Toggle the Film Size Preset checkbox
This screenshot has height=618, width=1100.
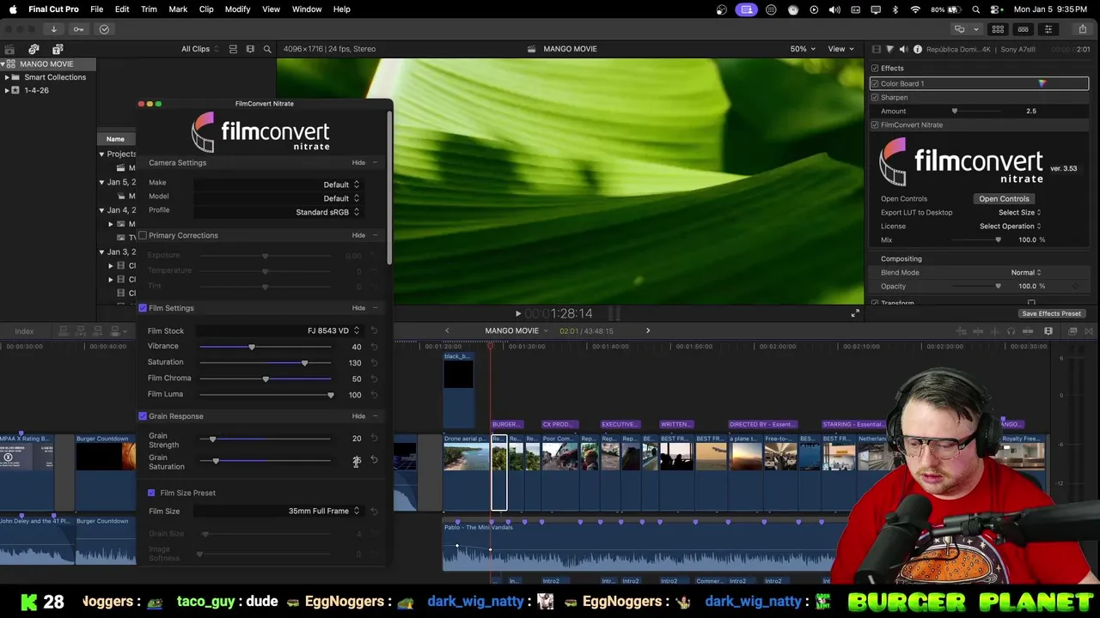coord(151,493)
